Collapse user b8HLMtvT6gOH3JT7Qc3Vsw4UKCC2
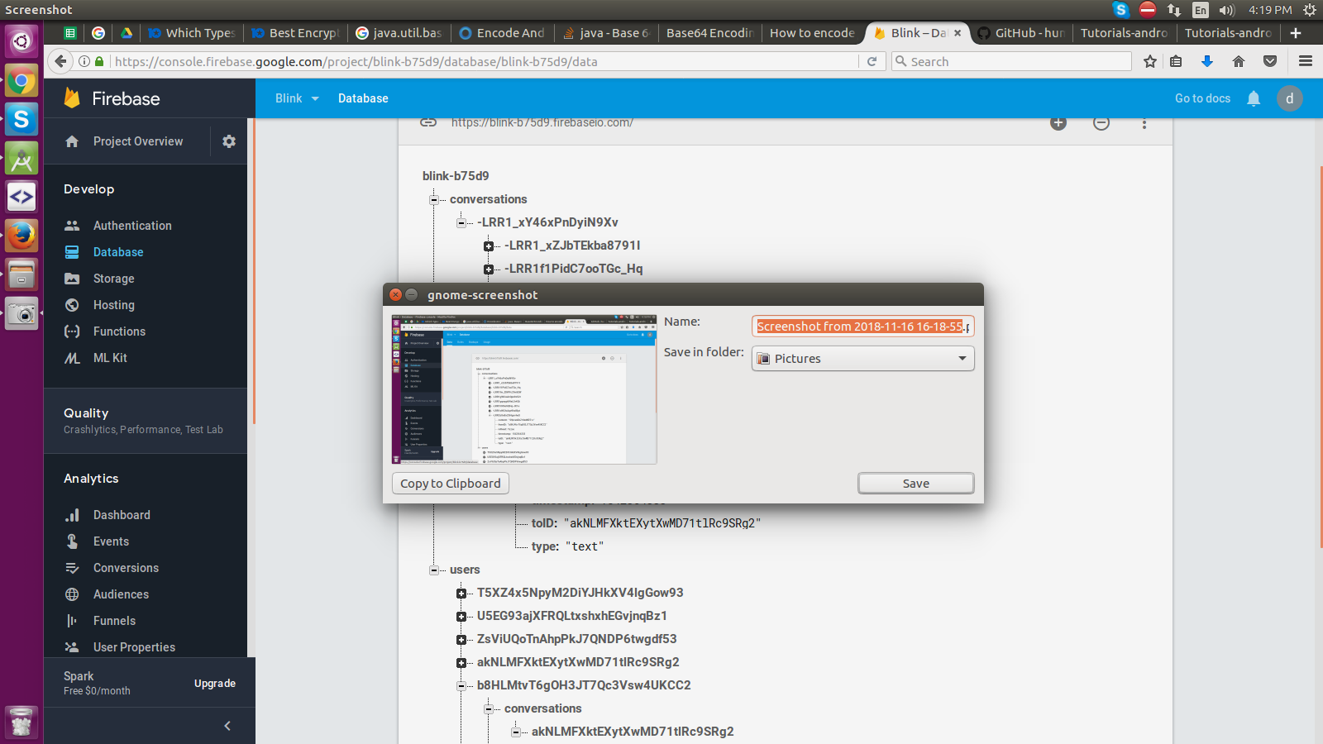The image size is (1323, 744). (461, 685)
